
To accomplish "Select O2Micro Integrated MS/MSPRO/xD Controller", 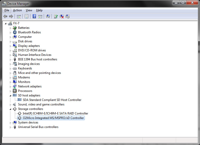I will tap(53, 118).
